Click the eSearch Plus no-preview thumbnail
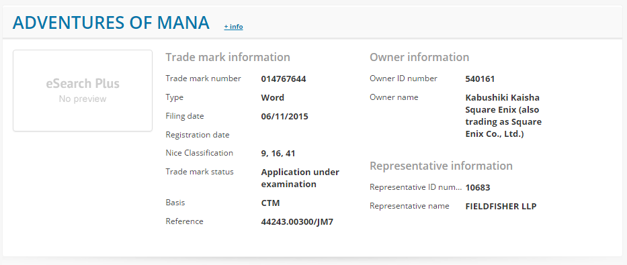 click(x=83, y=91)
